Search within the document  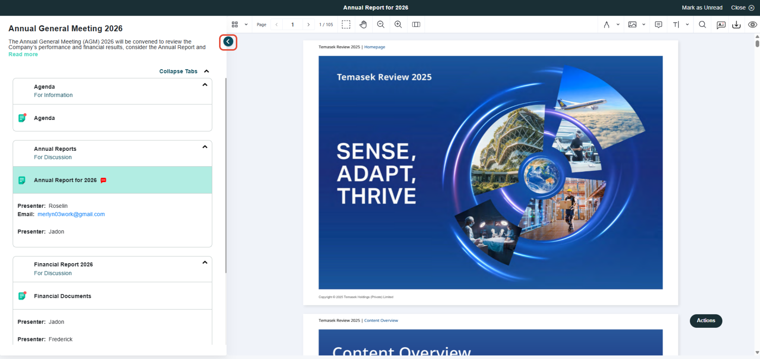[702, 25]
